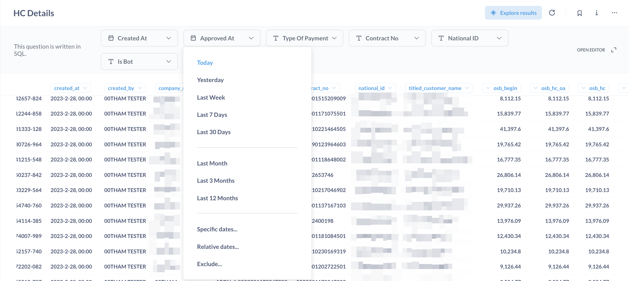This screenshot has height=281, width=629.
Task: Click the text icon in Contract No filter
Action: (359, 38)
